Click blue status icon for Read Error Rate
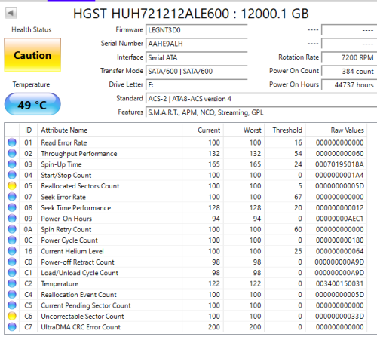 pos(12,142)
